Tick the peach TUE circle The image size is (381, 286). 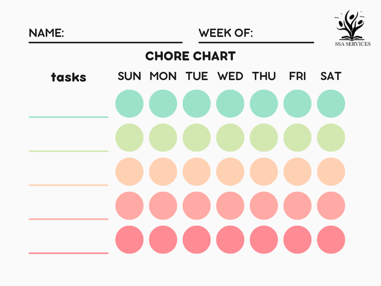click(197, 172)
